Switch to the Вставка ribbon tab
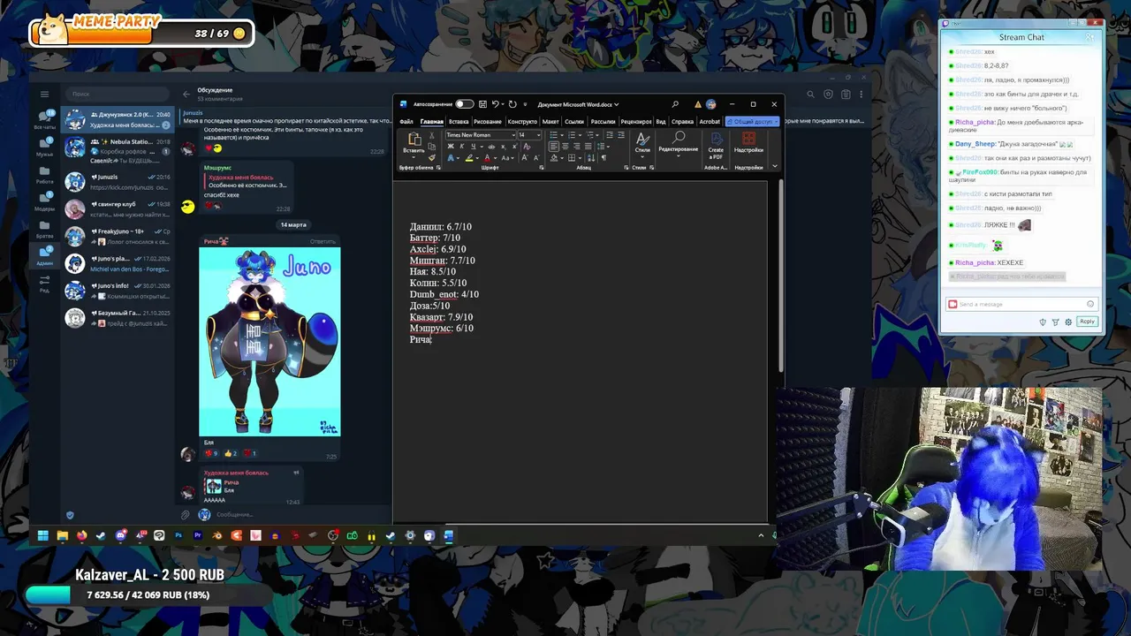This screenshot has width=1131, height=636. click(x=459, y=122)
